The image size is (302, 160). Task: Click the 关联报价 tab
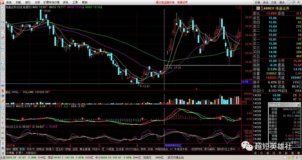tap(31, 153)
